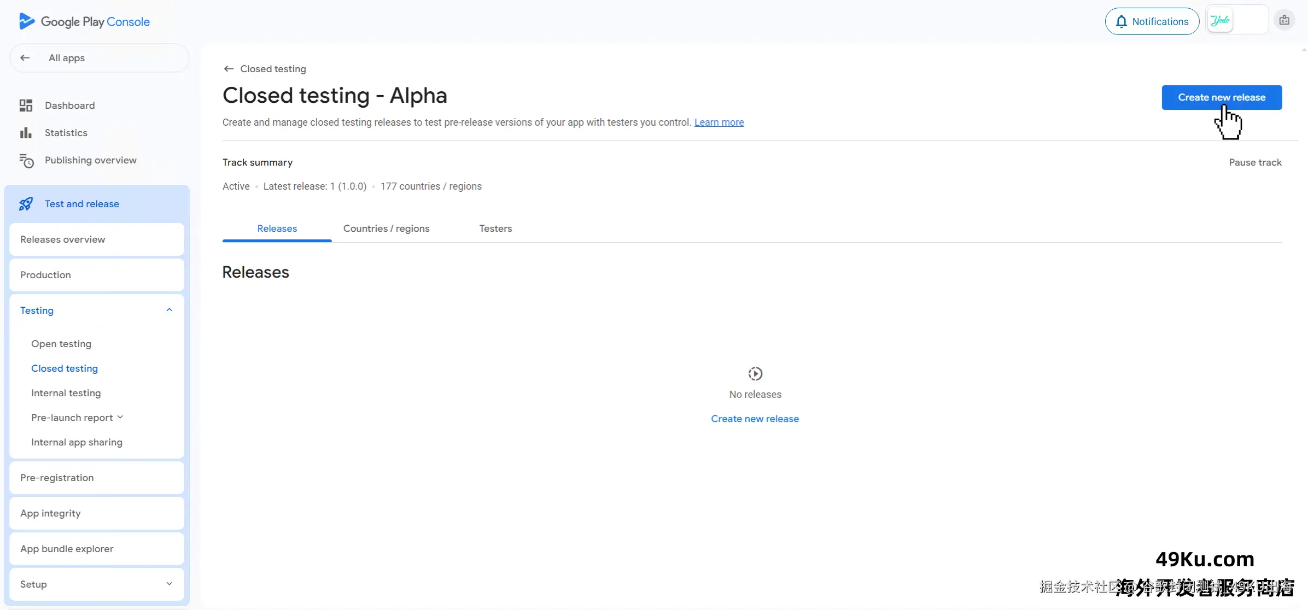Collapse the Testing section chevron
This screenshot has height=610, width=1308.
pos(170,310)
